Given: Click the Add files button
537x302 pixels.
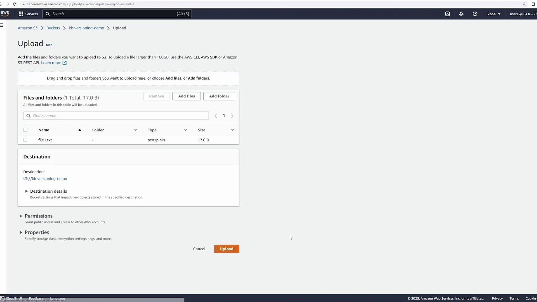Looking at the screenshot, I should pyautogui.click(x=186, y=96).
